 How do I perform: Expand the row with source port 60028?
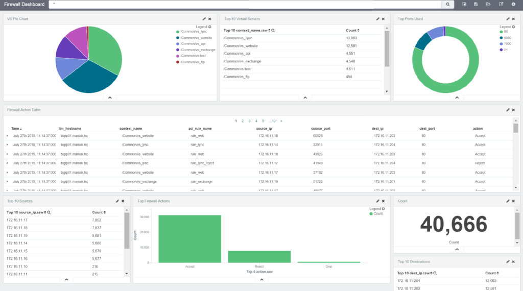pos(7,136)
